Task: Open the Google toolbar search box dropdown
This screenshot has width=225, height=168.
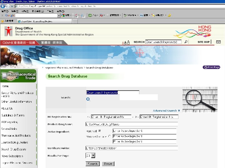Action: pos(59,16)
